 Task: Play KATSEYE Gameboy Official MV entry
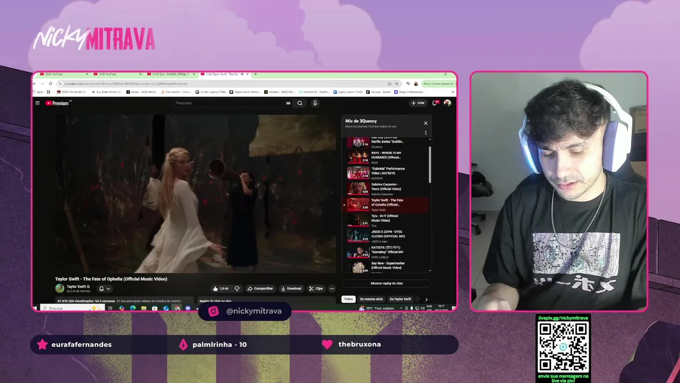tap(386, 252)
